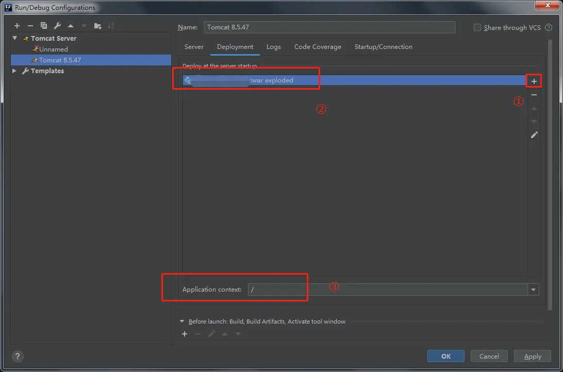Open the Startup/Connection tab
The height and width of the screenshot is (372, 563).
(x=384, y=47)
